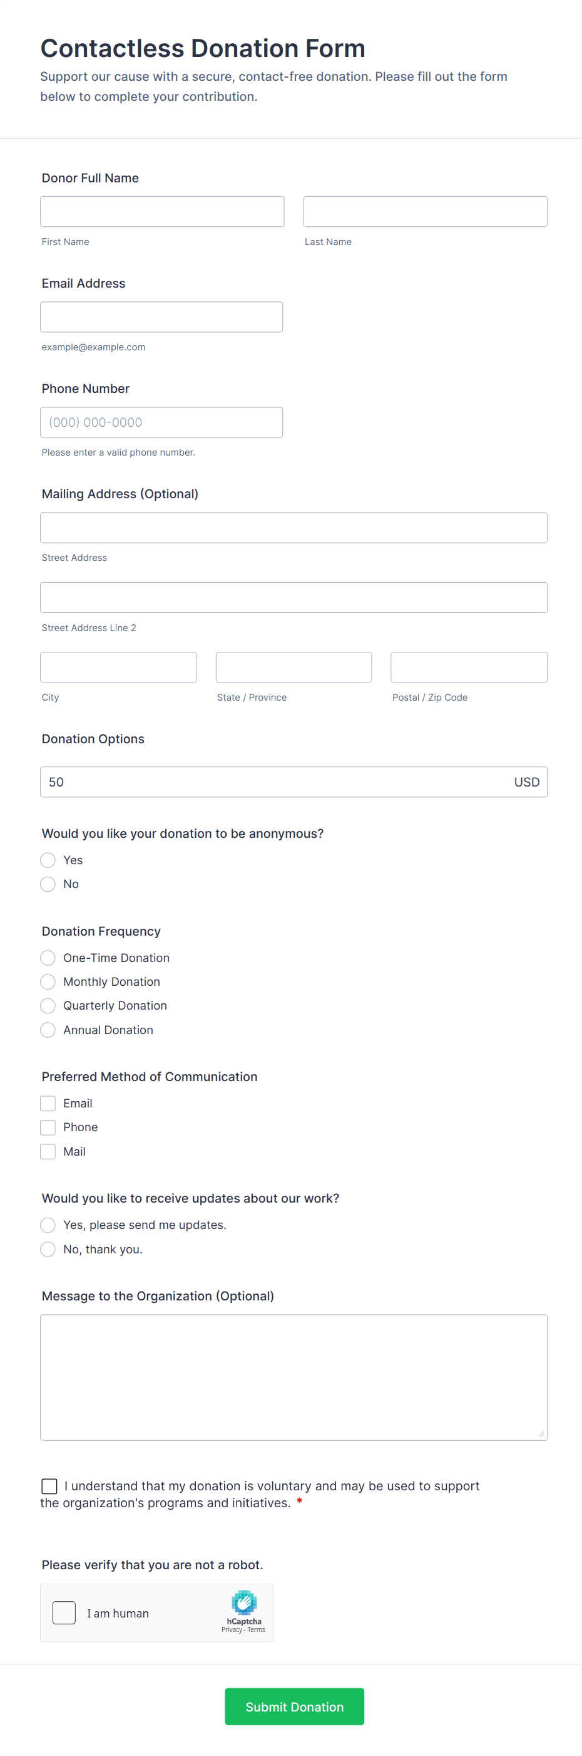Click the Message to the Organization textarea
582x1756 pixels.
click(x=294, y=1377)
